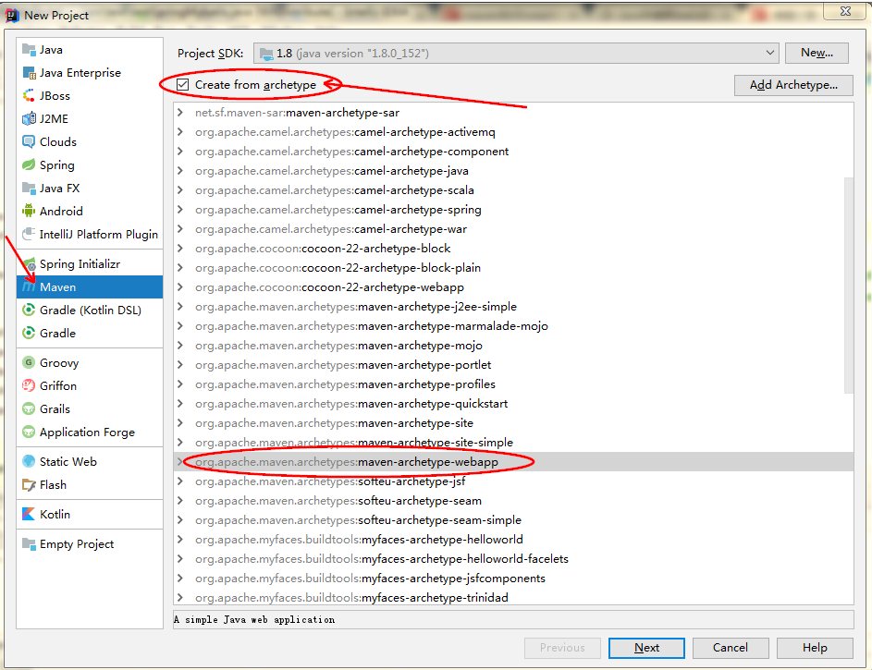This screenshot has width=872, height=670.
Task: Select camel-archetype-scala entry
Action: pyautogui.click(x=513, y=190)
